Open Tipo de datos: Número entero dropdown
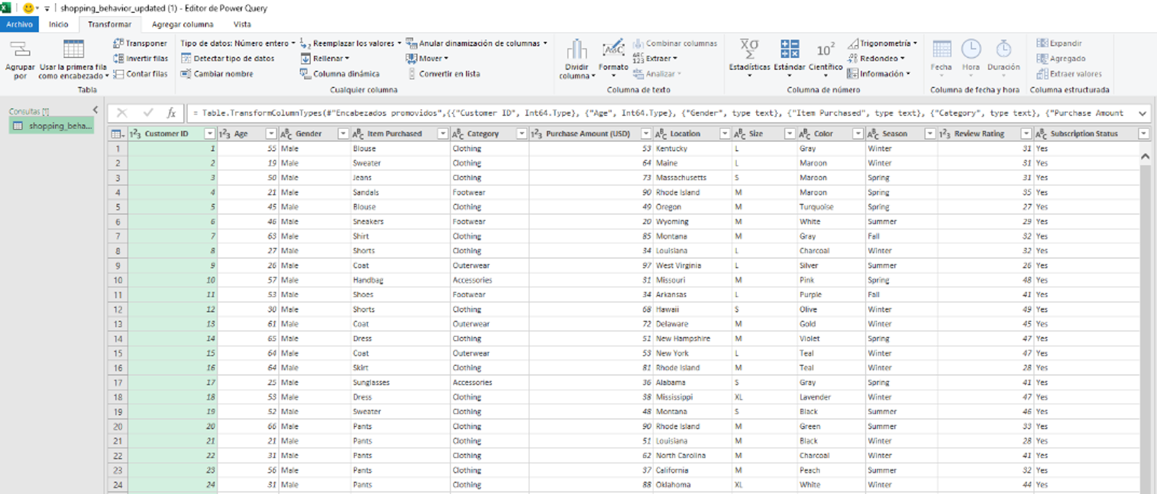This screenshot has width=1157, height=494. click(238, 43)
